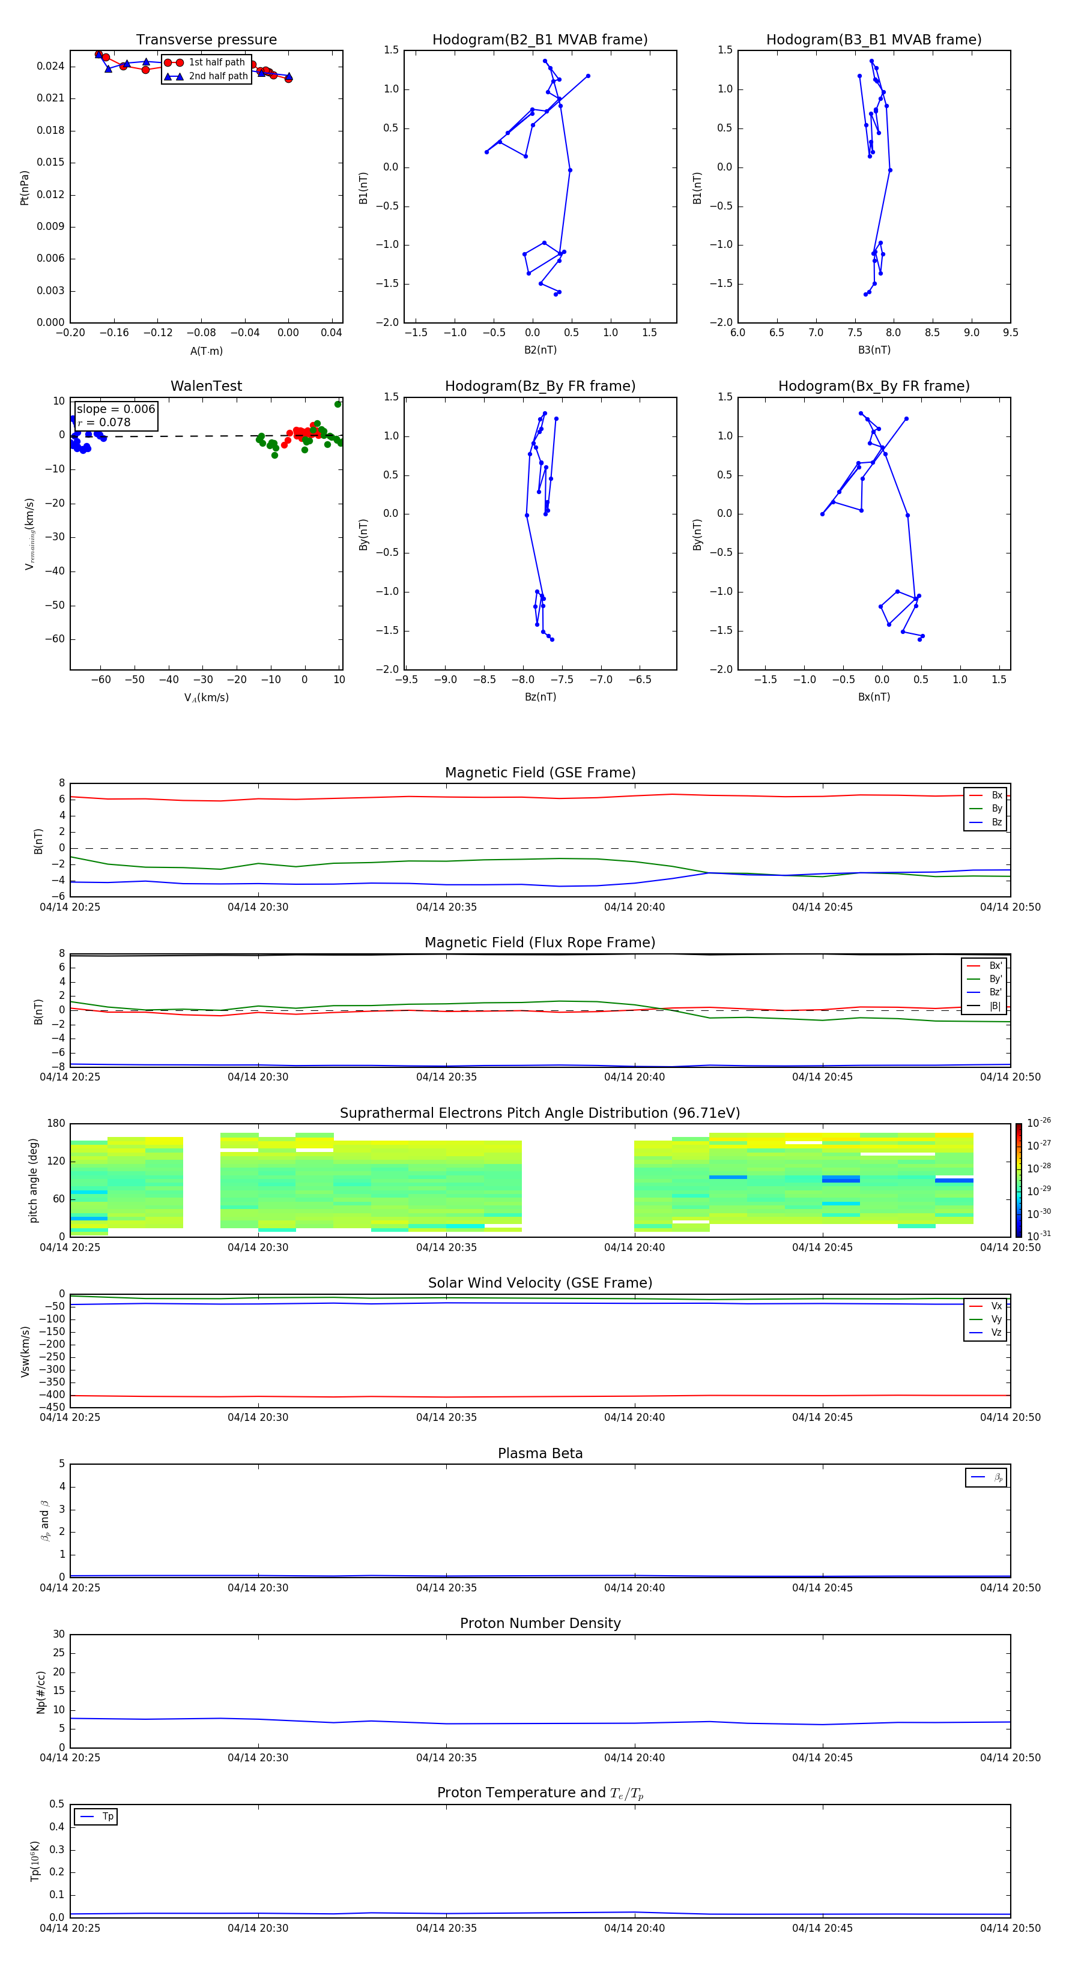Select the "Proton Number Density" title
Viewport: 1081px width, 1981px height.
[540, 1624]
